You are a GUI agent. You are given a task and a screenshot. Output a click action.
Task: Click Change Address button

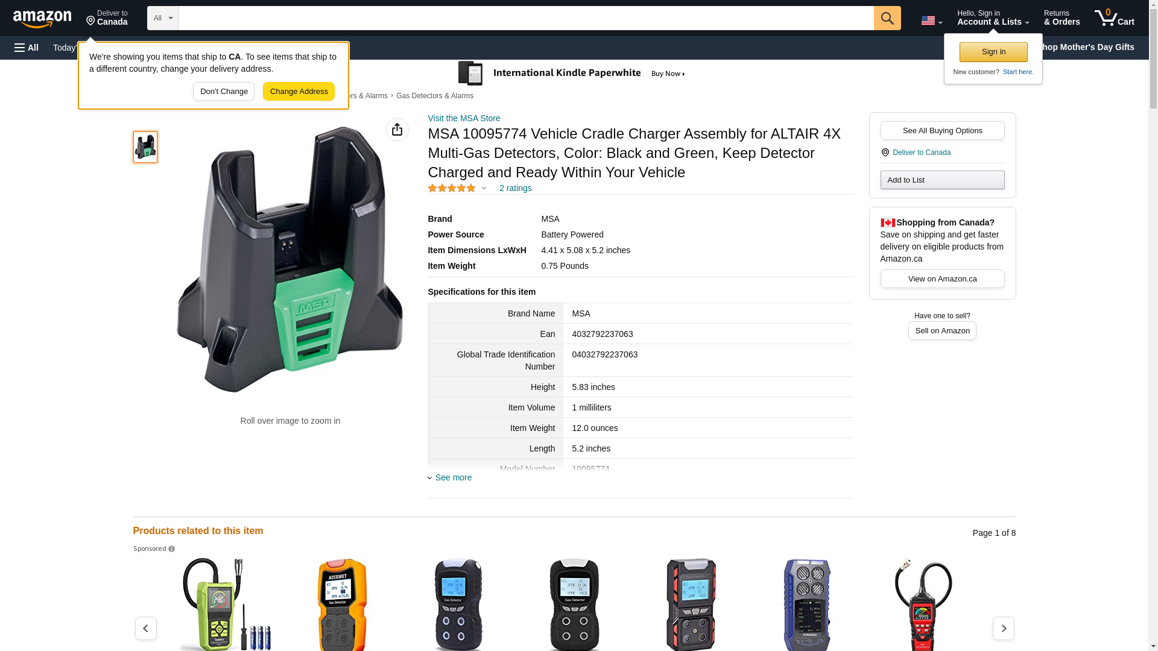(x=299, y=92)
